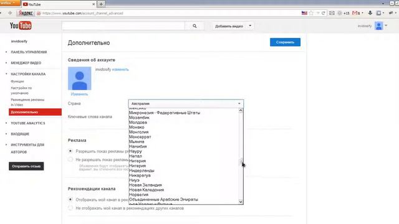Select Непал in country list
Screen dimensions: 399x224
pyautogui.click(x=185, y=156)
